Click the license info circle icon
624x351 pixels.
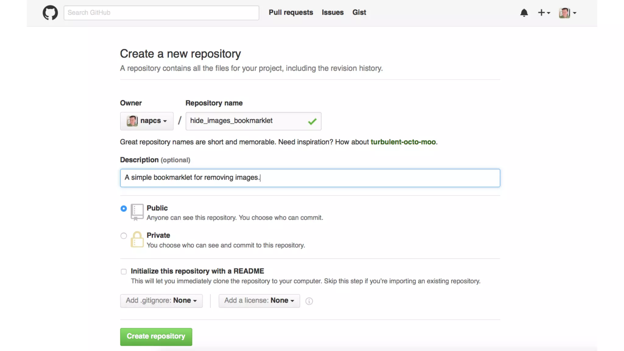coord(309,301)
